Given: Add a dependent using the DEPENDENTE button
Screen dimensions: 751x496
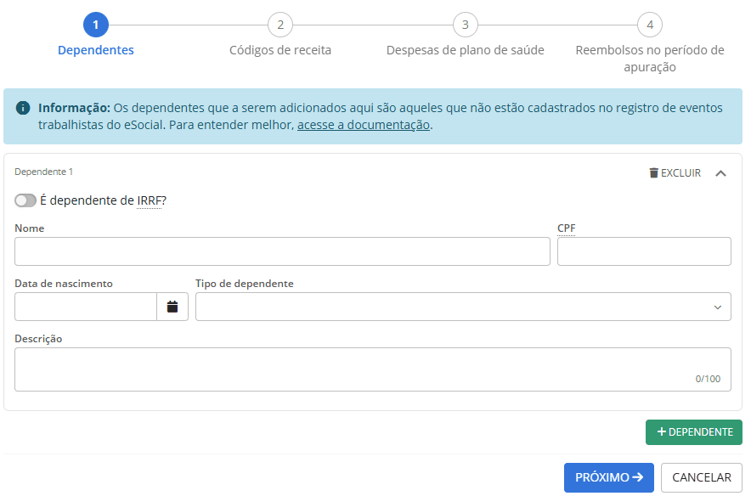Looking at the screenshot, I should point(694,432).
